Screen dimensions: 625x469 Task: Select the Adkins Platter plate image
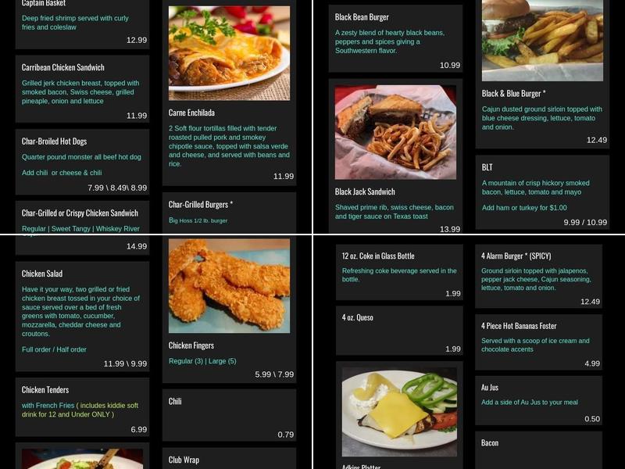tap(399, 412)
